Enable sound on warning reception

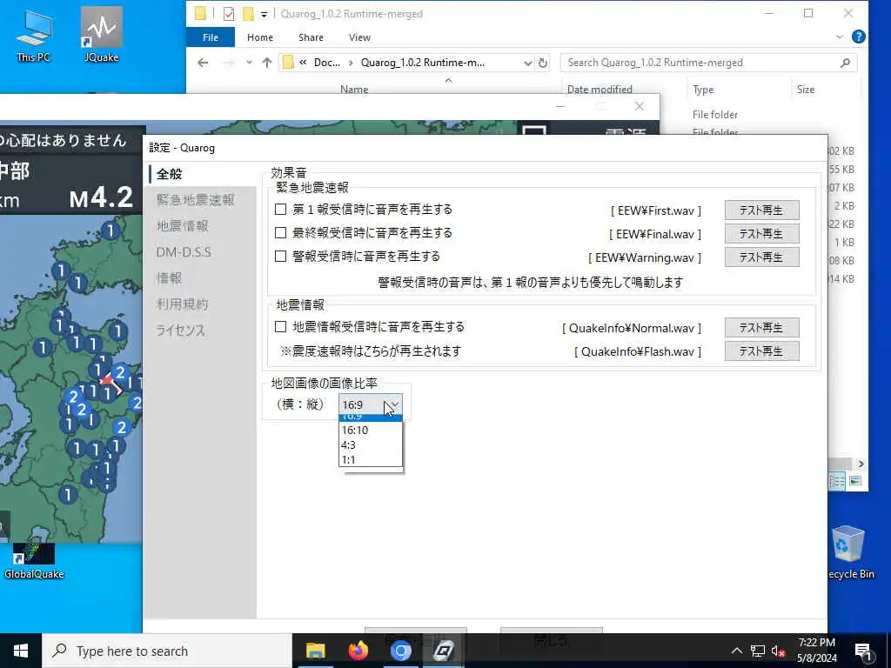280,257
